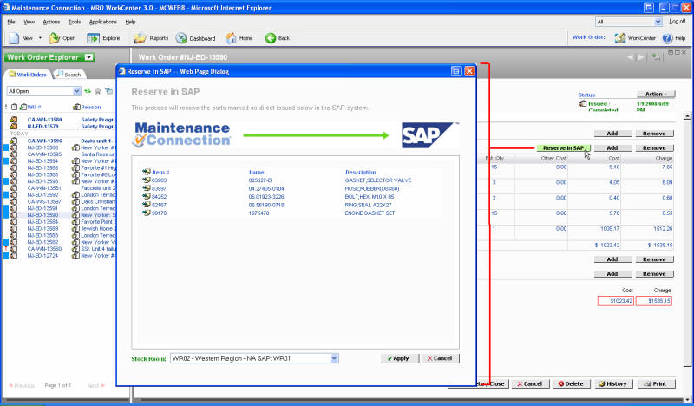Click the $1535.15 Charge total field
Screen dimensions: 694x406
[x=654, y=301]
